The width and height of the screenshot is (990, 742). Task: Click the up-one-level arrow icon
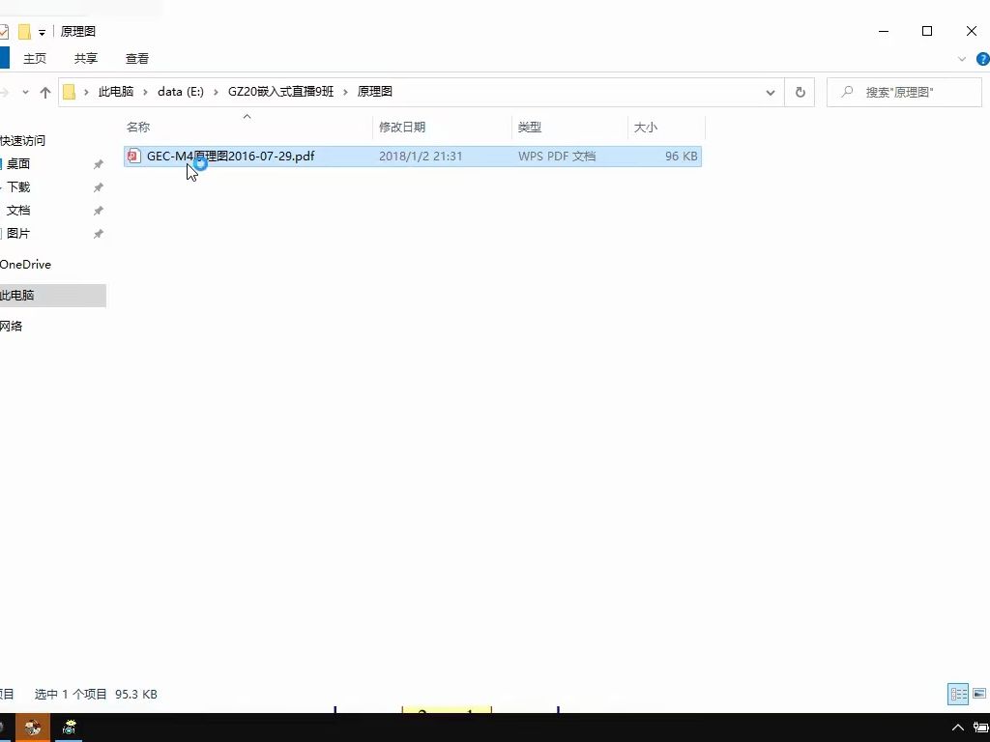[x=45, y=92]
